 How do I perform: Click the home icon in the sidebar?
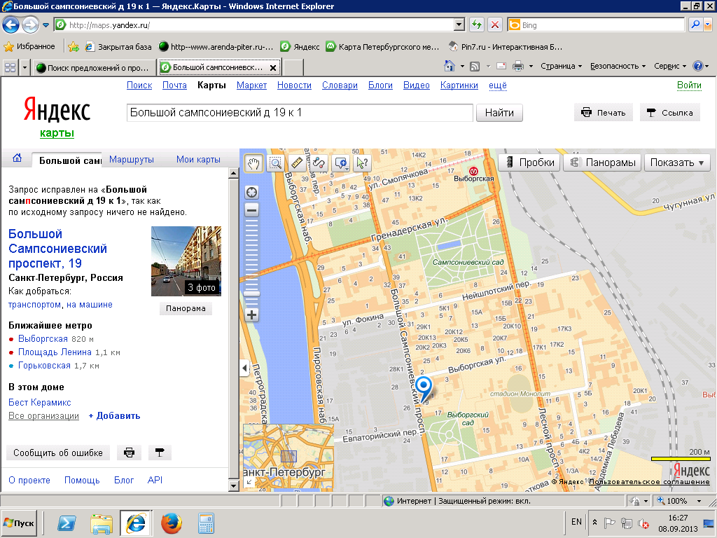coord(17,158)
